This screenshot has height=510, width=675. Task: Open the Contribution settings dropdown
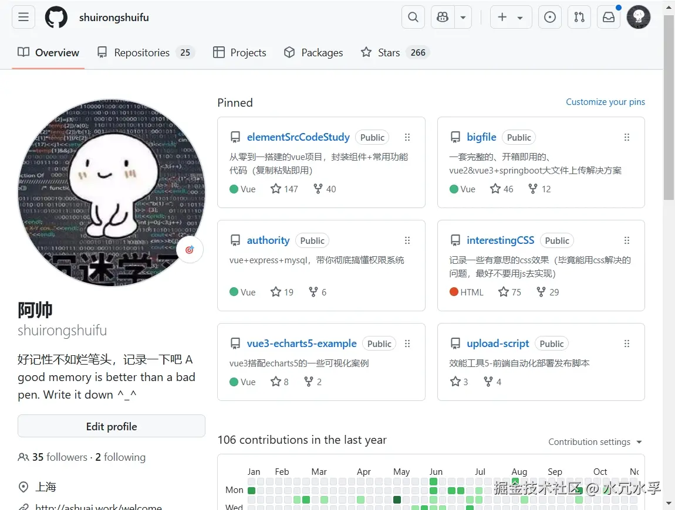(x=595, y=442)
